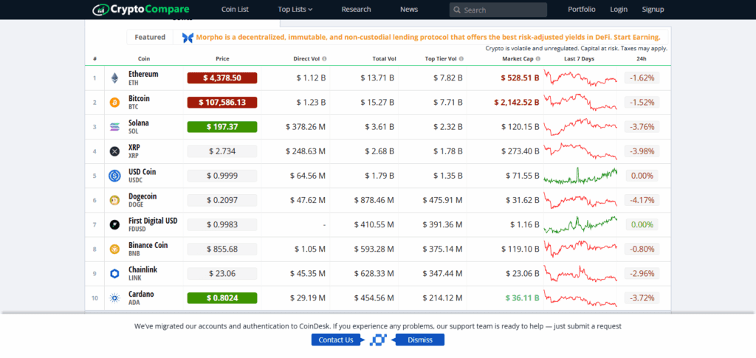
Task: Click Binance Coin price $ 855.68
Action: coord(222,249)
